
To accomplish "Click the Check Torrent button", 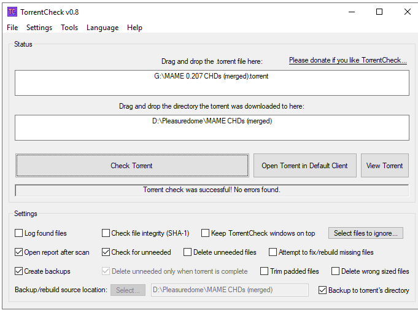I will 132,166.
